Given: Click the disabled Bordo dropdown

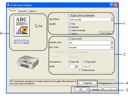Looking at the screenshot, I should click(91, 57).
